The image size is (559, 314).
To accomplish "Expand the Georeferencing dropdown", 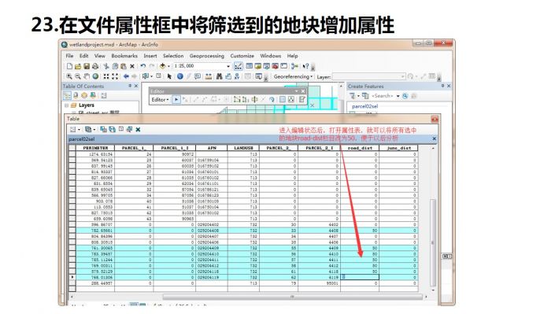I will tap(293, 76).
